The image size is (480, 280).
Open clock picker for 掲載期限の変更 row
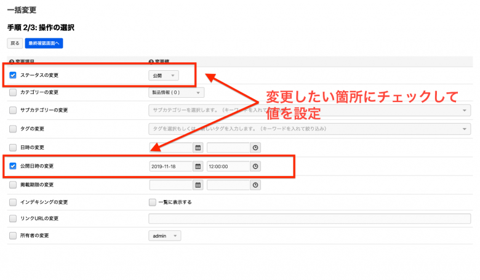(255, 185)
